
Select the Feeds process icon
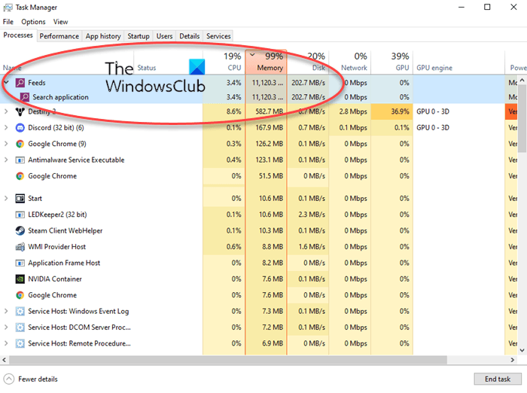(20, 83)
